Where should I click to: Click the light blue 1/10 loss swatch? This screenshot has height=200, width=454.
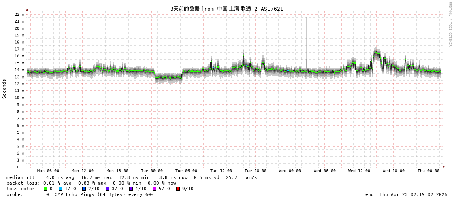[x=61, y=189]
